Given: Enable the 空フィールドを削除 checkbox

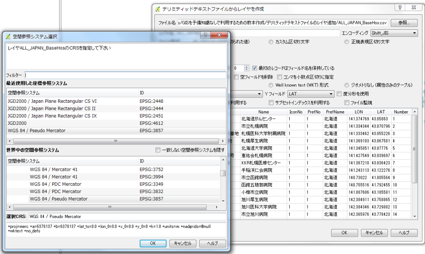Looking at the screenshot, I should click(236, 77).
